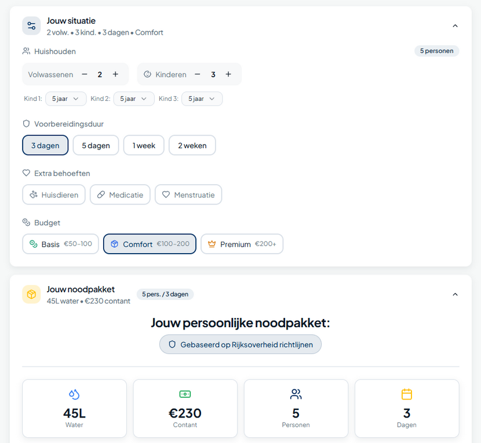The width and height of the screenshot is (481, 443).
Task: Increase Volwassenen count with plus icon
Action: coord(115,74)
